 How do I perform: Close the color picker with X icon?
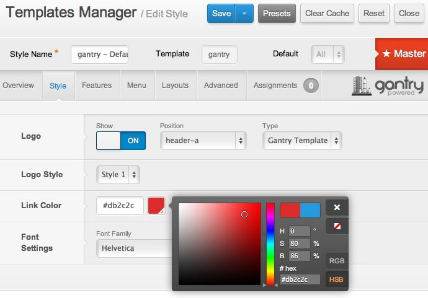(337, 208)
